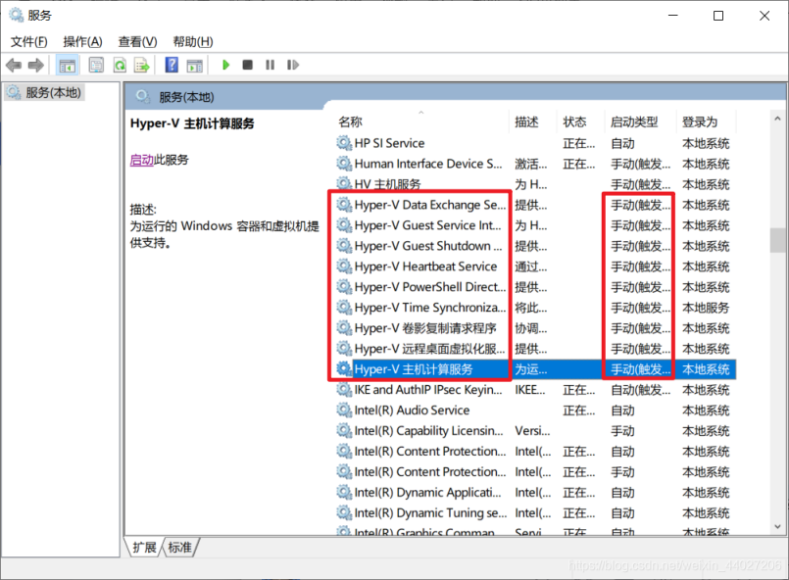Toggle the show/hide console tree icon
789x580 pixels.
click(68, 66)
